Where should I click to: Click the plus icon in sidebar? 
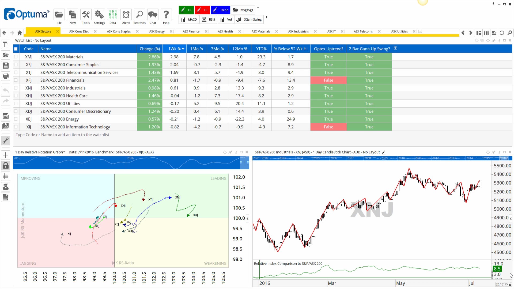point(5,155)
